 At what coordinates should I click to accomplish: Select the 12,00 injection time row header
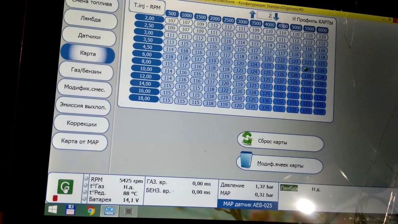point(145,76)
